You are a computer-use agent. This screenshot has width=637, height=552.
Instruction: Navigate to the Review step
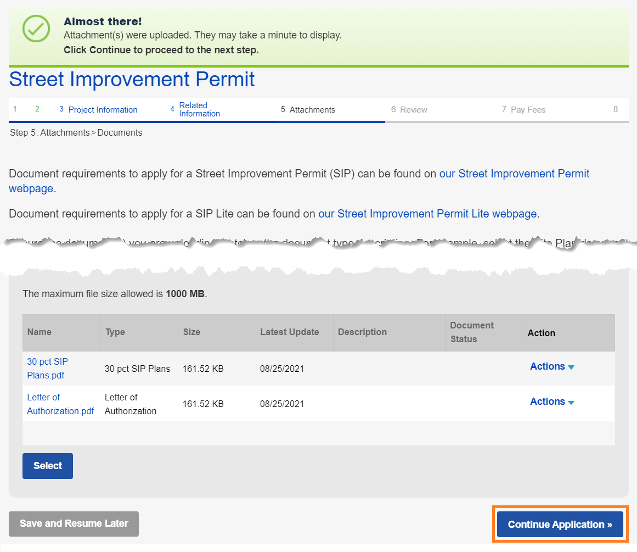pyautogui.click(x=413, y=110)
